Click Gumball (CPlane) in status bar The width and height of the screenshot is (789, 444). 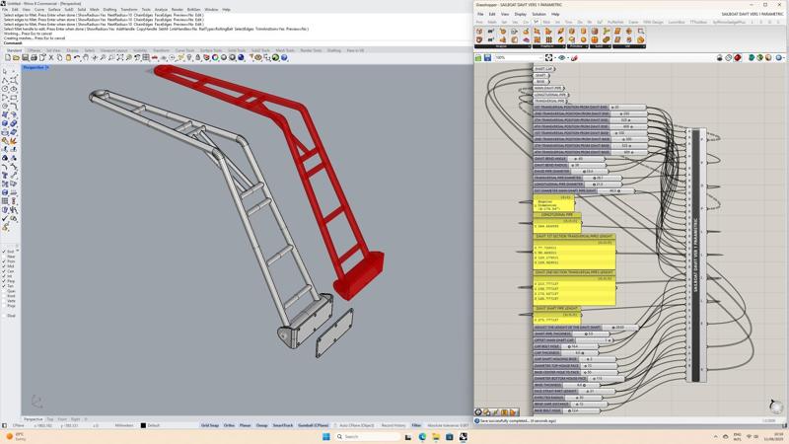click(313, 425)
